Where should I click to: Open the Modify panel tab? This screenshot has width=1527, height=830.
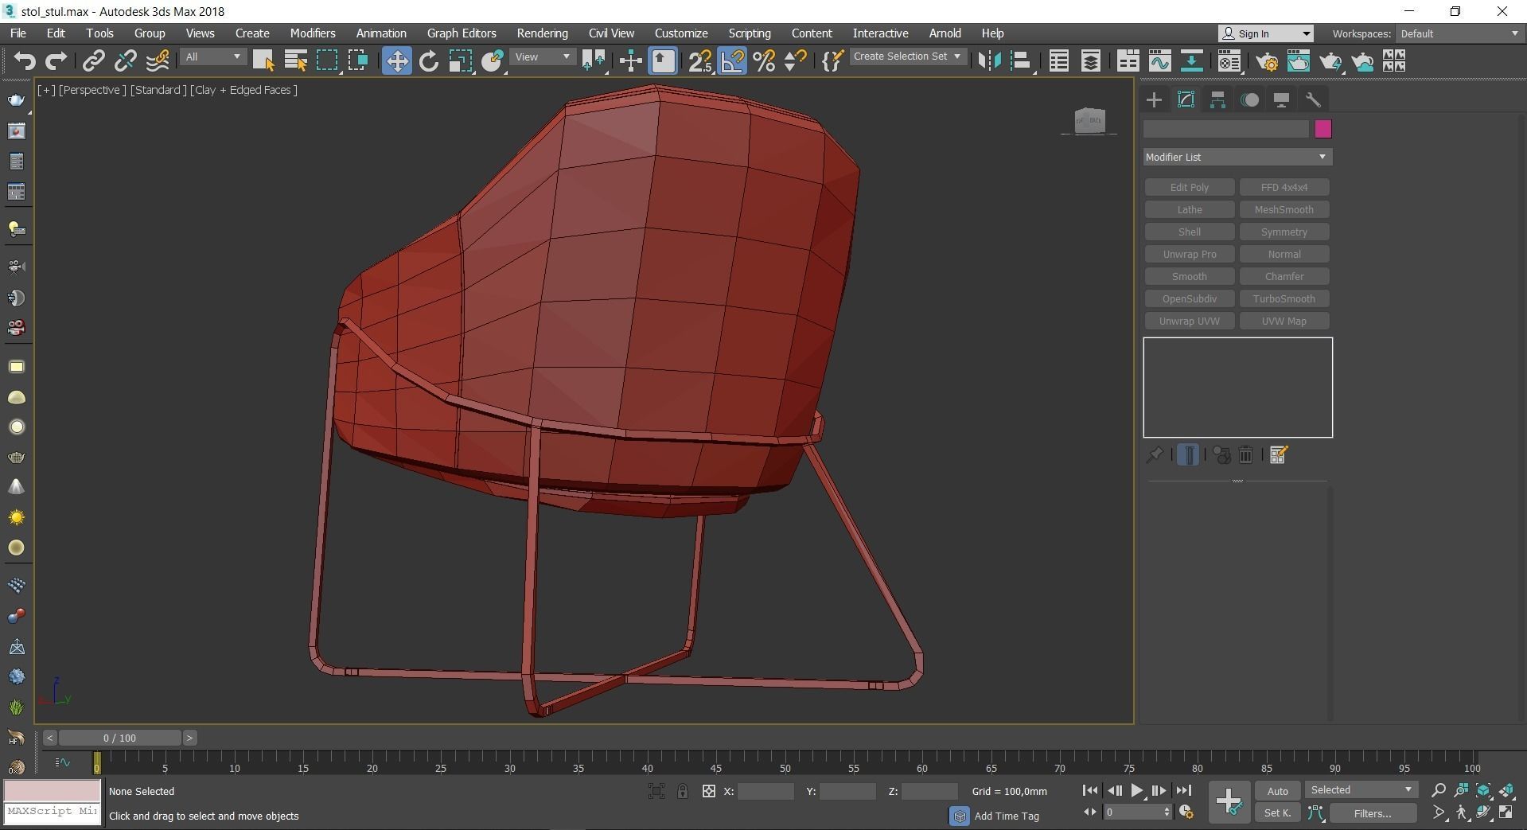click(x=1186, y=99)
